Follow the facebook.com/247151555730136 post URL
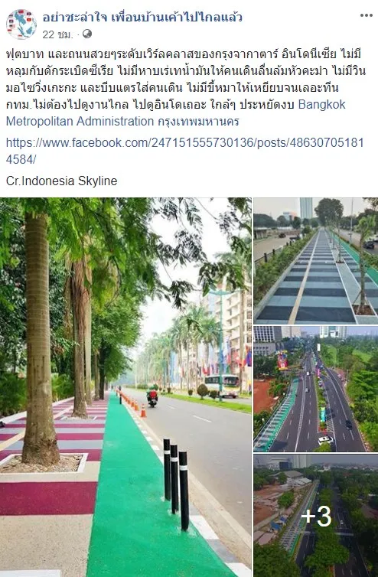Screen dimensions: 378x577 tap(184, 151)
